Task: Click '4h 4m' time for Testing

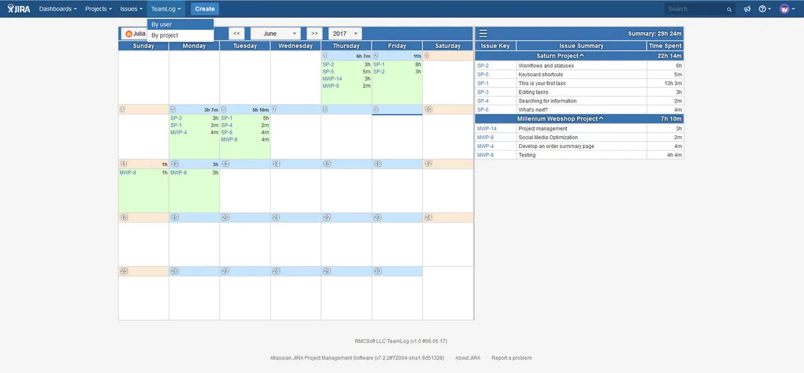Action: [x=674, y=155]
